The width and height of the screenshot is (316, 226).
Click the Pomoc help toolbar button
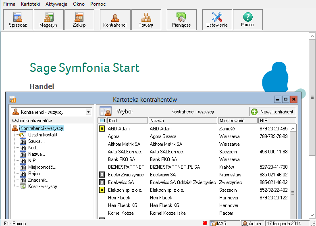pyautogui.click(x=247, y=19)
